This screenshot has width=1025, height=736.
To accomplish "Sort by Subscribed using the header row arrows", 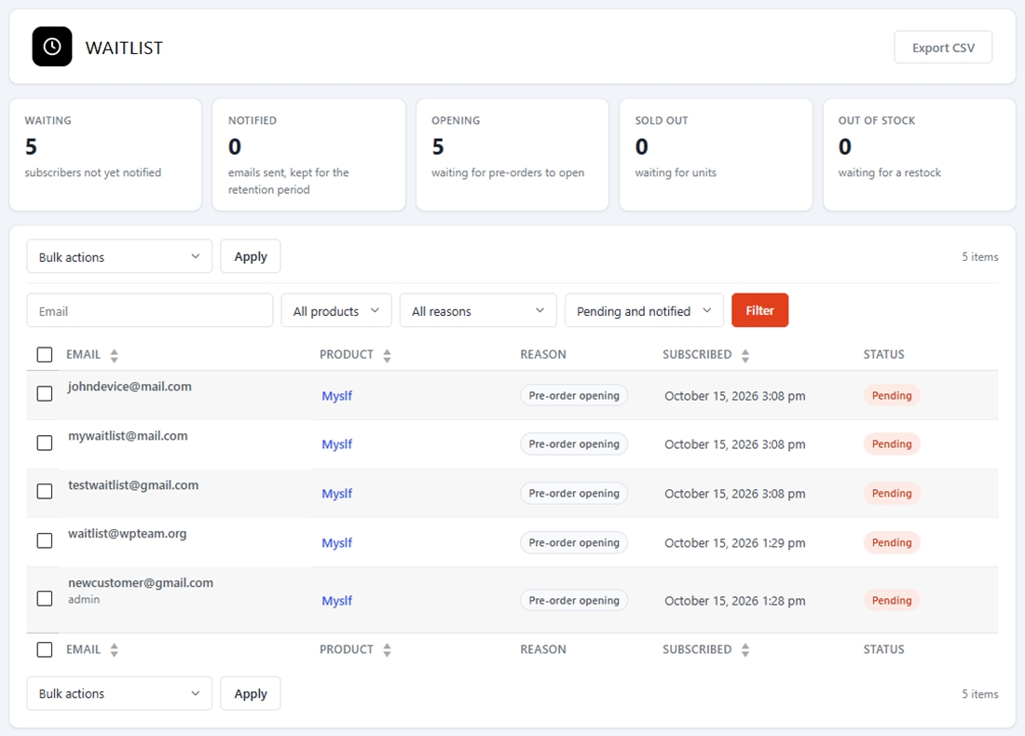I will (745, 356).
